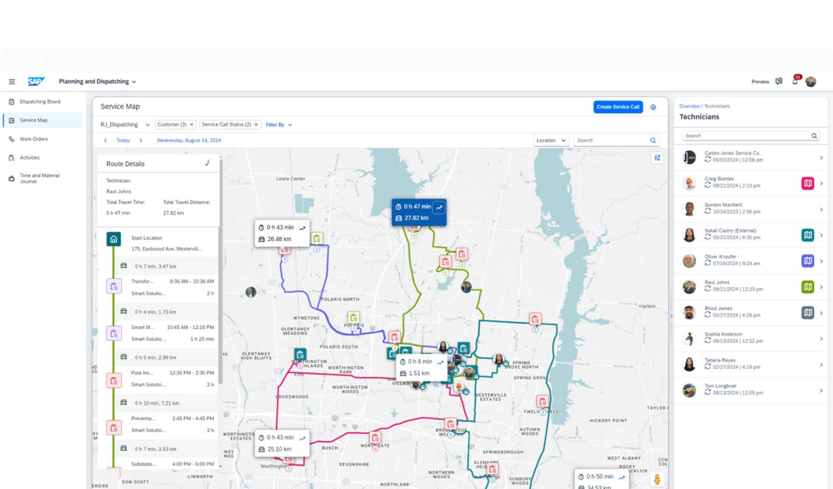The image size is (833, 489).
Task: Click the Technicians search field
Action: [747, 136]
